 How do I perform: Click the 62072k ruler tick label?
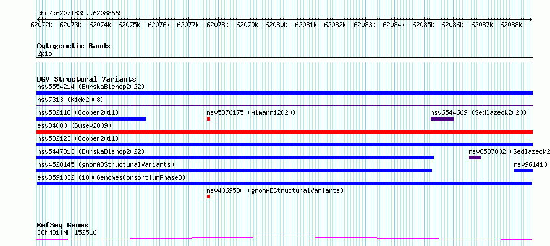[x=41, y=25]
